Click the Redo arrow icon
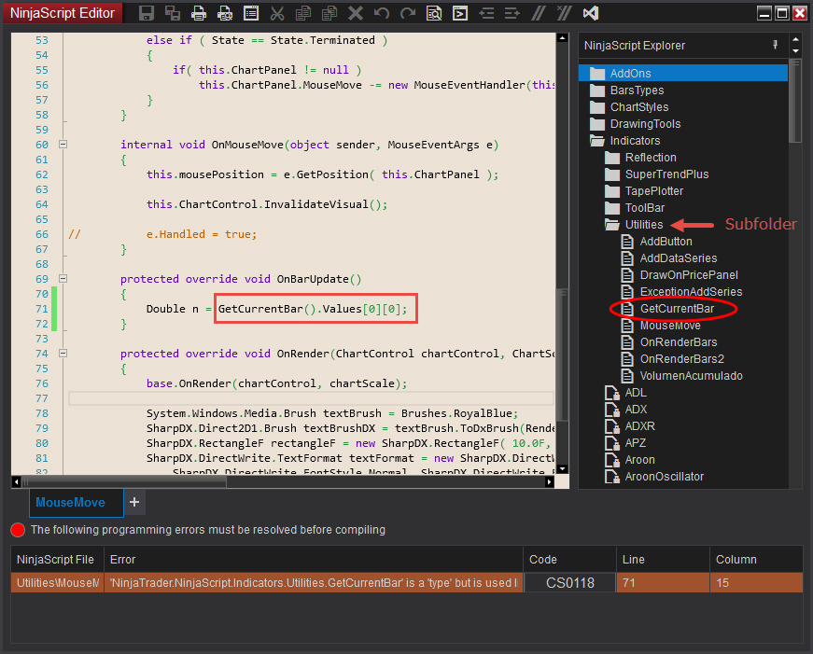Image resolution: width=813 pixels, height=654 pixels. [408, 13]
